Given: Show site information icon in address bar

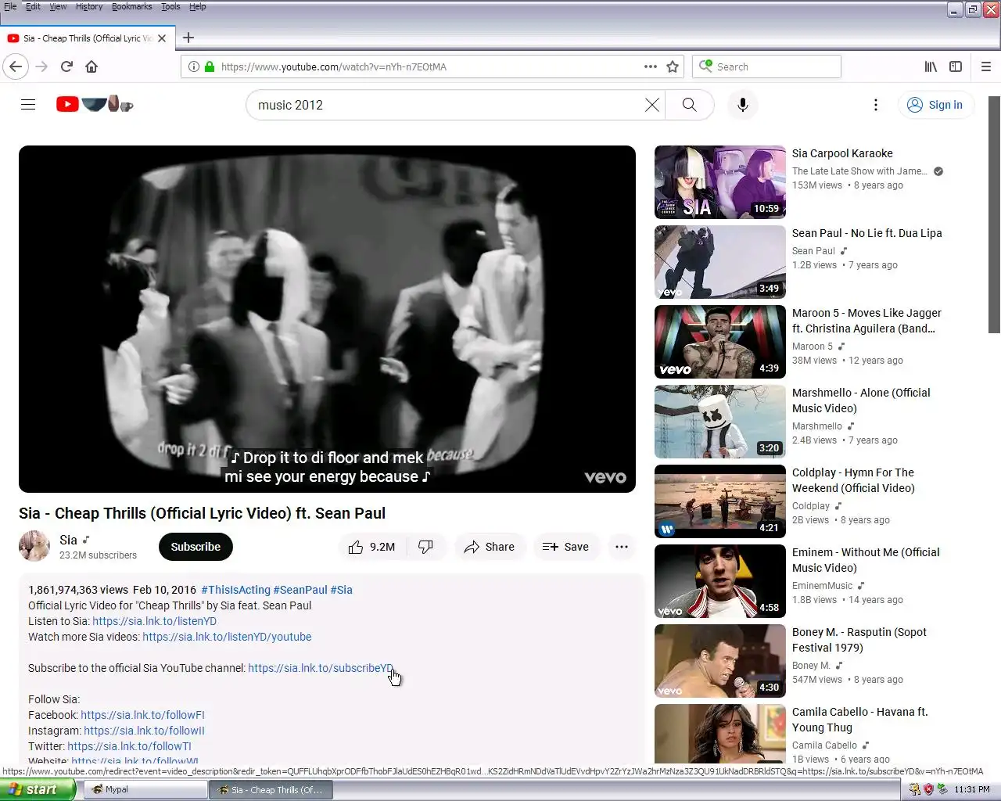Looking at the screenshot, I should [194, 66].
